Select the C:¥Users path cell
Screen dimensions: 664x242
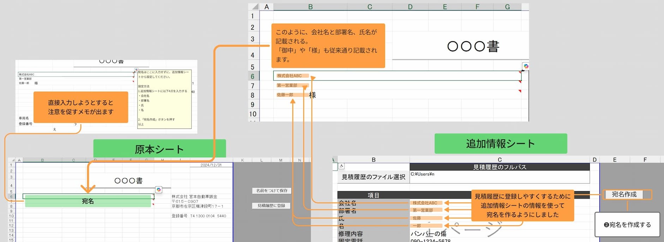pos(499,177)
